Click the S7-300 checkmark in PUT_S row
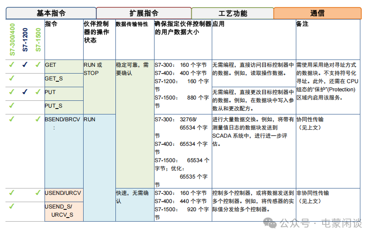 (x=12, y=105)
